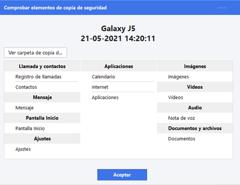Select the Documentos item
The height and width of the screenshot is (185, 240).
click(x=182, y=139)
